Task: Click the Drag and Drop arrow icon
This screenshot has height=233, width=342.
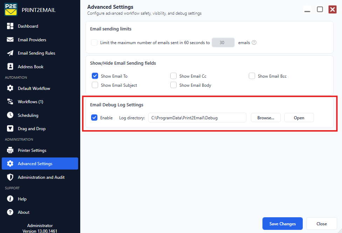Action: (10, 129)
